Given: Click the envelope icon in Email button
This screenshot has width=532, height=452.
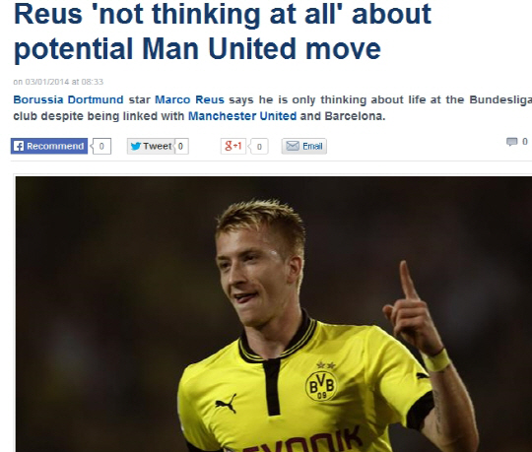Looking at the screenshot, I should point(293,146).
